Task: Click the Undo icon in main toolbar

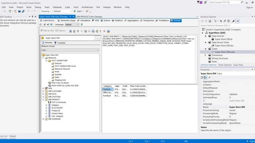Action: (x=28, y=11)
